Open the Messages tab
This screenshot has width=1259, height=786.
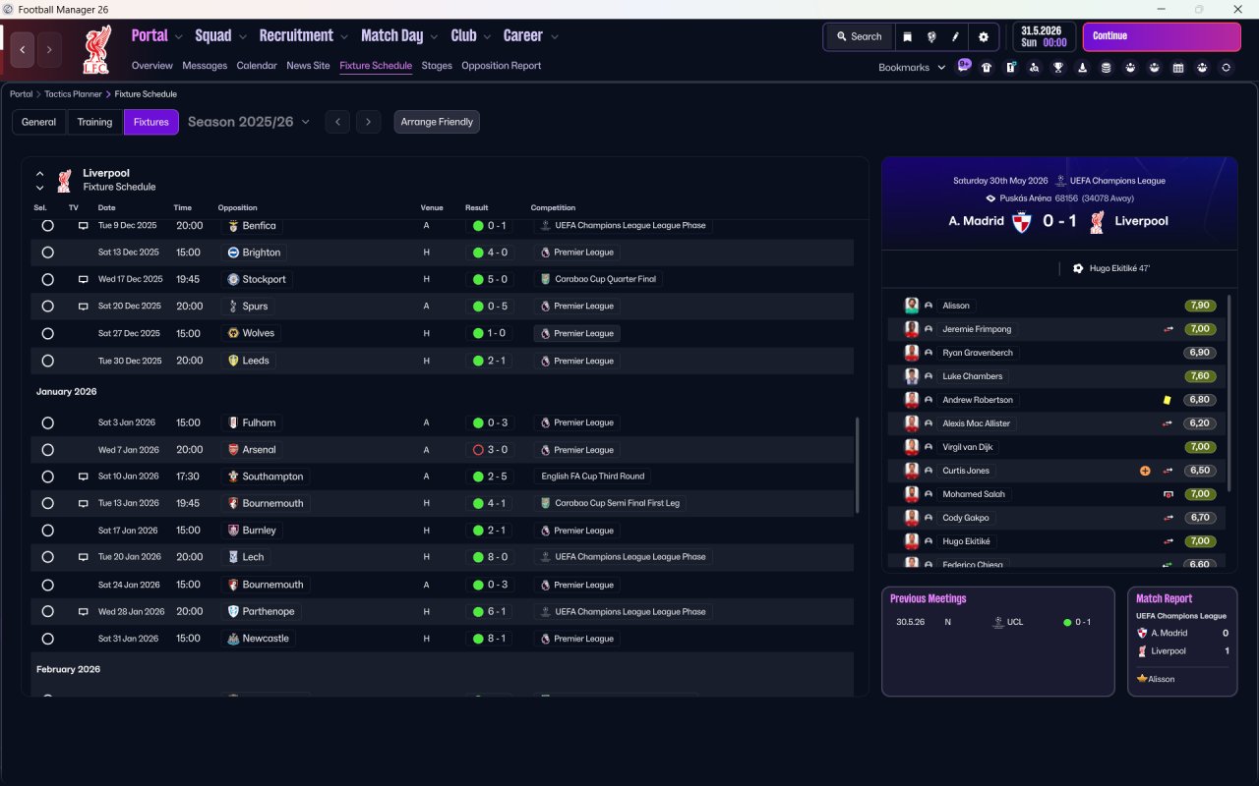(x=205, y=66)
